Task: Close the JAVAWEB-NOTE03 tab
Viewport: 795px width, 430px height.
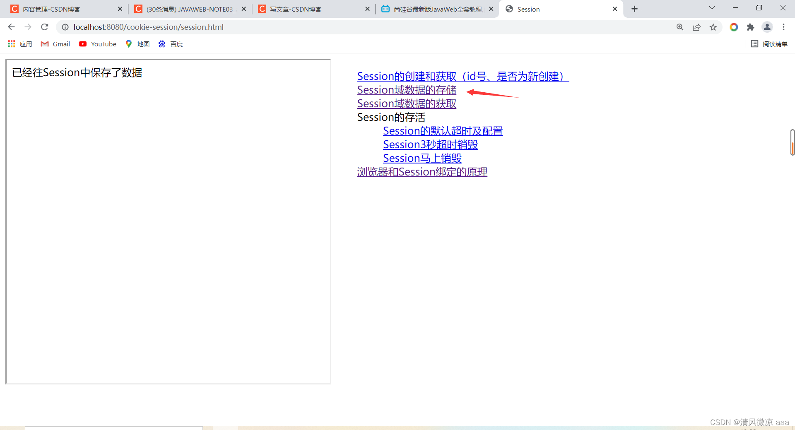Action: 244,9
